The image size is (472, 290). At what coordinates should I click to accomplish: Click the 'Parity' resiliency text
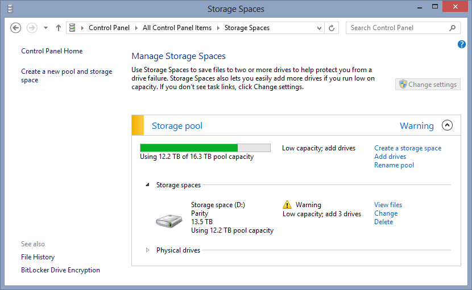pyautogui.click(x=200, y=213)
